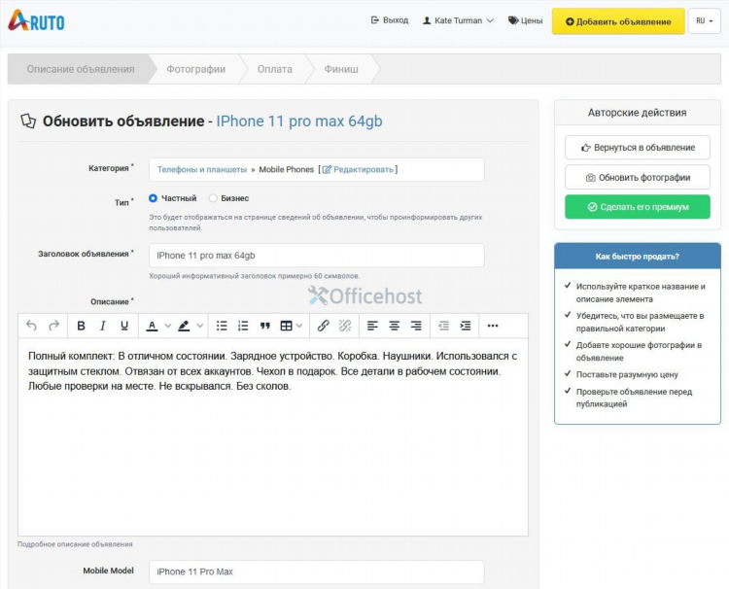Redo edit in description editor
Image resolution: width=729 pixels, height=589 pixels.
pos(54,326)
